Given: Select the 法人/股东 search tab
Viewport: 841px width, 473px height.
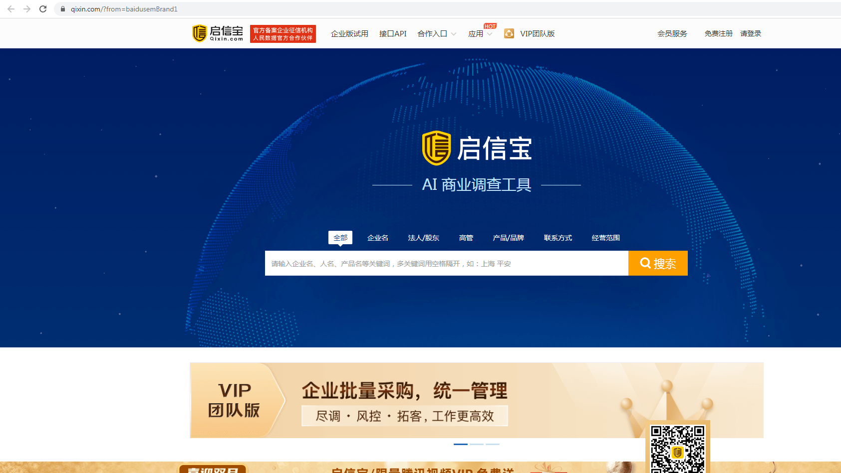Looking at the screenshot, I should [x=424, y=238].
